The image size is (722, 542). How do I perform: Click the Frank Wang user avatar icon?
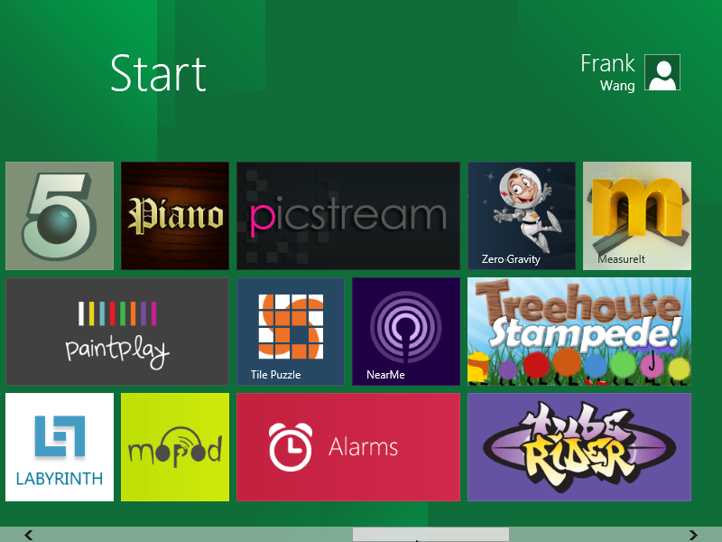pyautogui.click(x=662, y=72)
